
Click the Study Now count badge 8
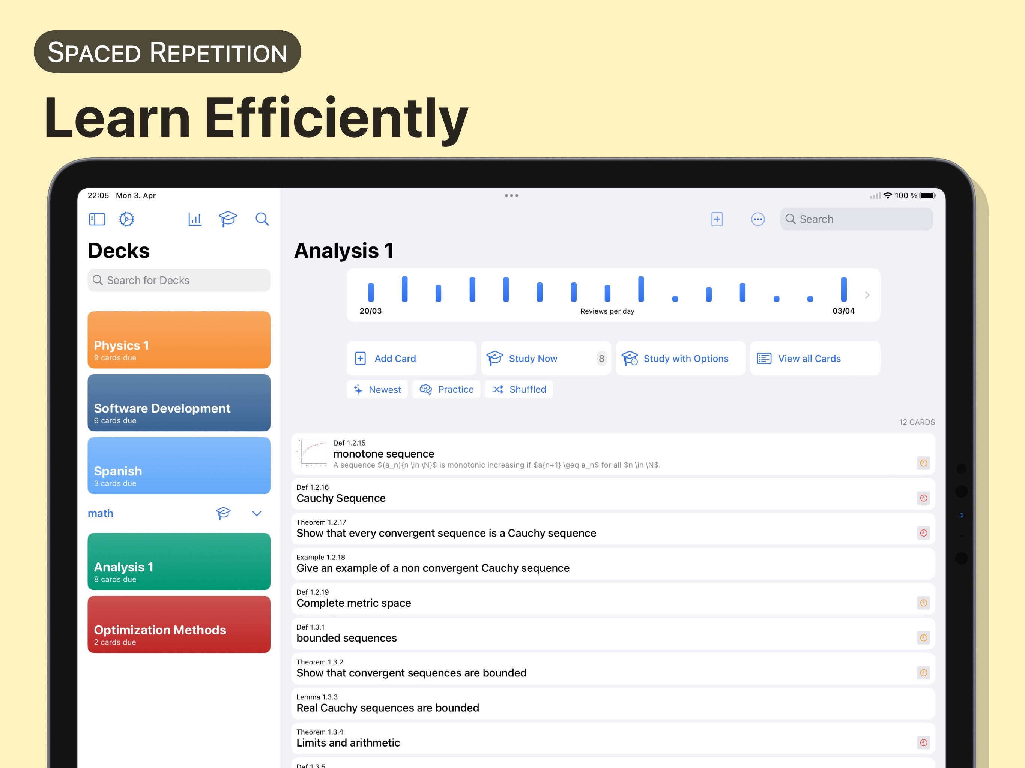coord(601,358)
